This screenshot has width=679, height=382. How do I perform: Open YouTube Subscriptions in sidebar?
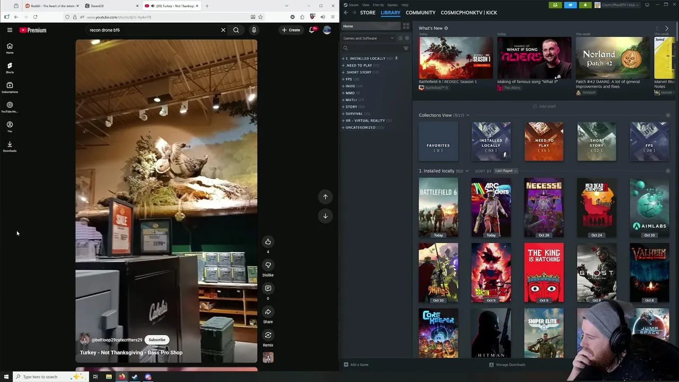point(10,88)
